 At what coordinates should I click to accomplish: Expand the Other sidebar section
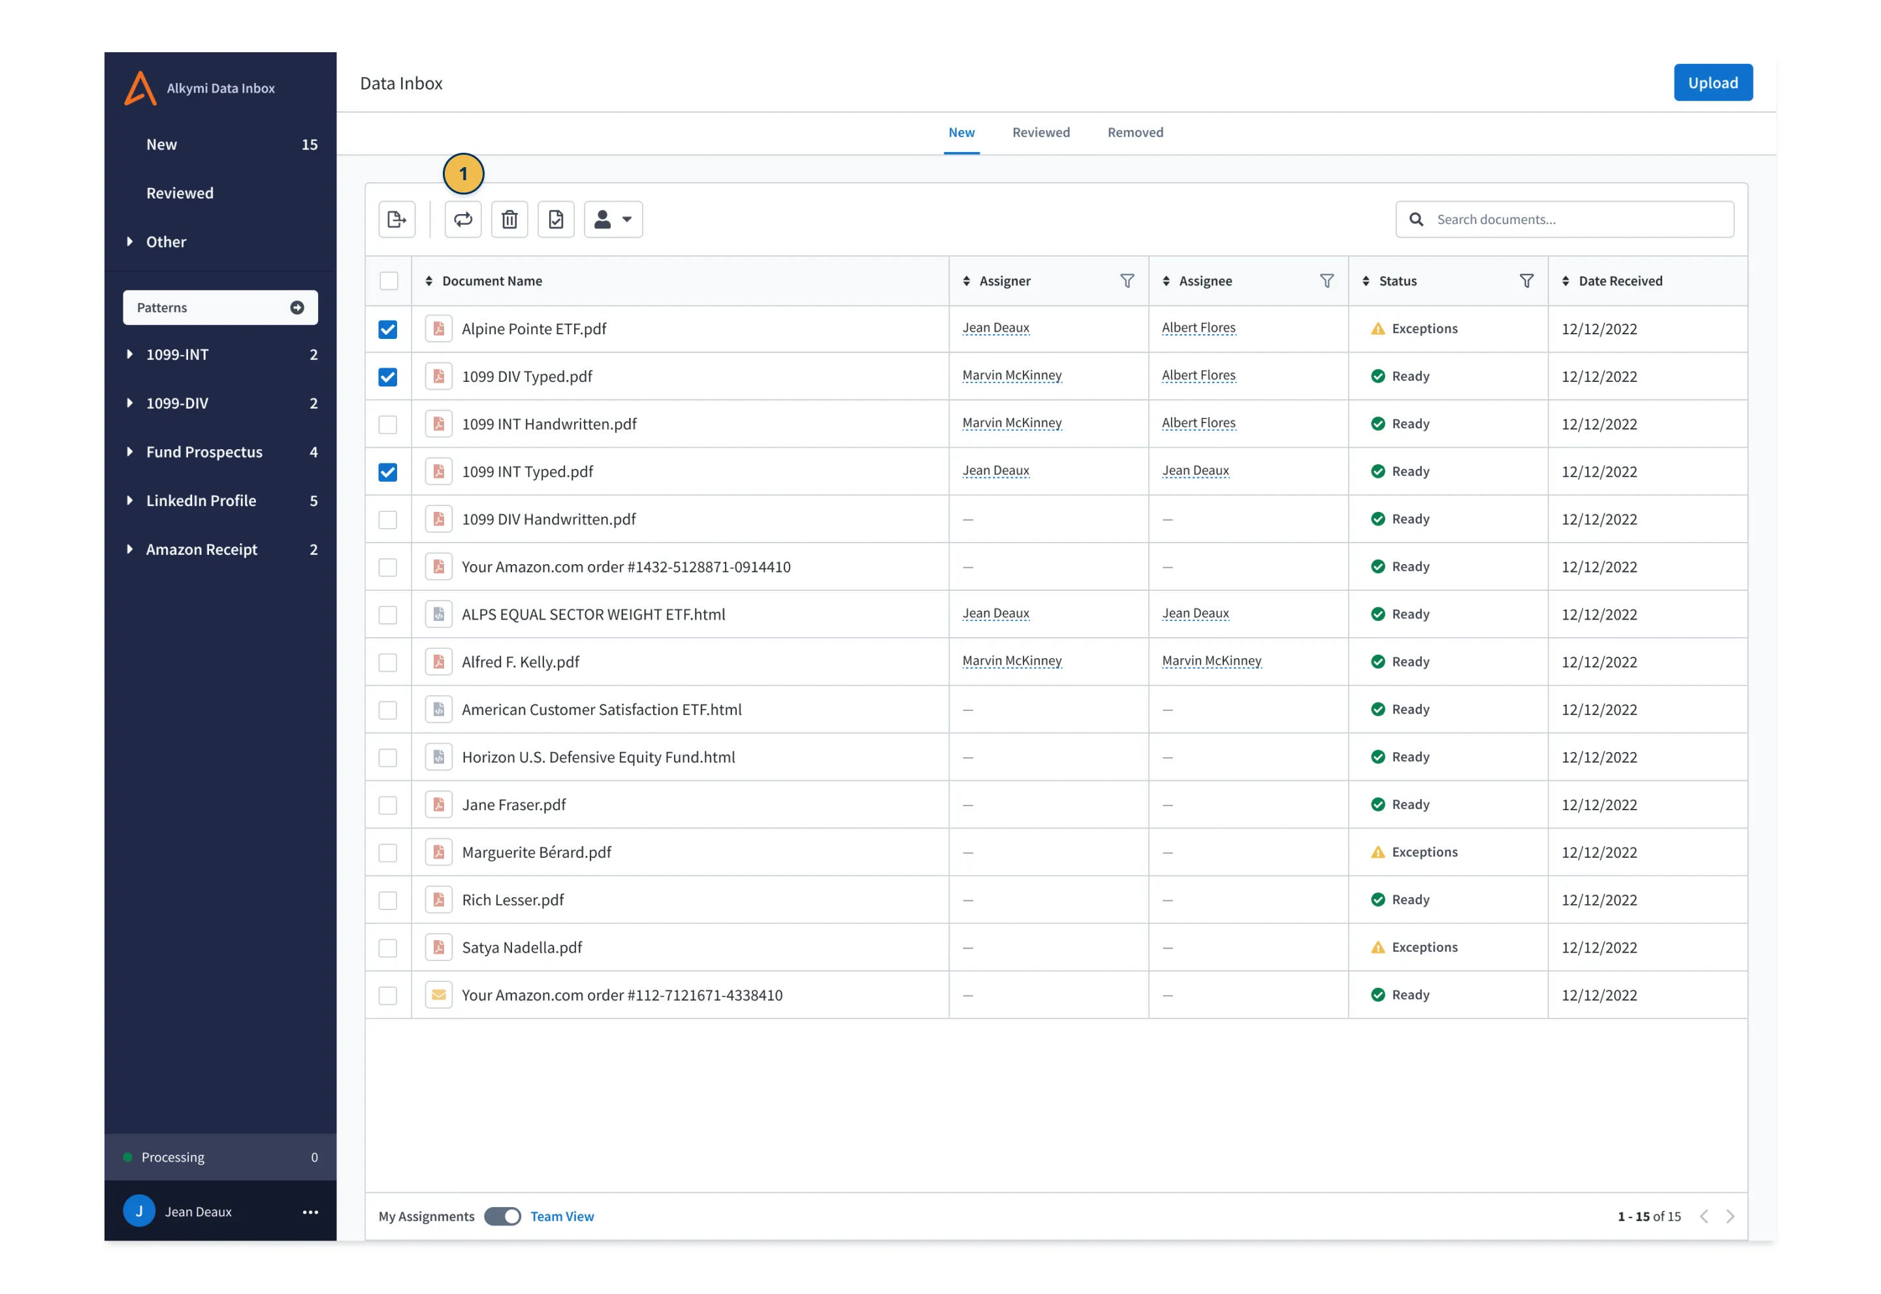[130, 242]
